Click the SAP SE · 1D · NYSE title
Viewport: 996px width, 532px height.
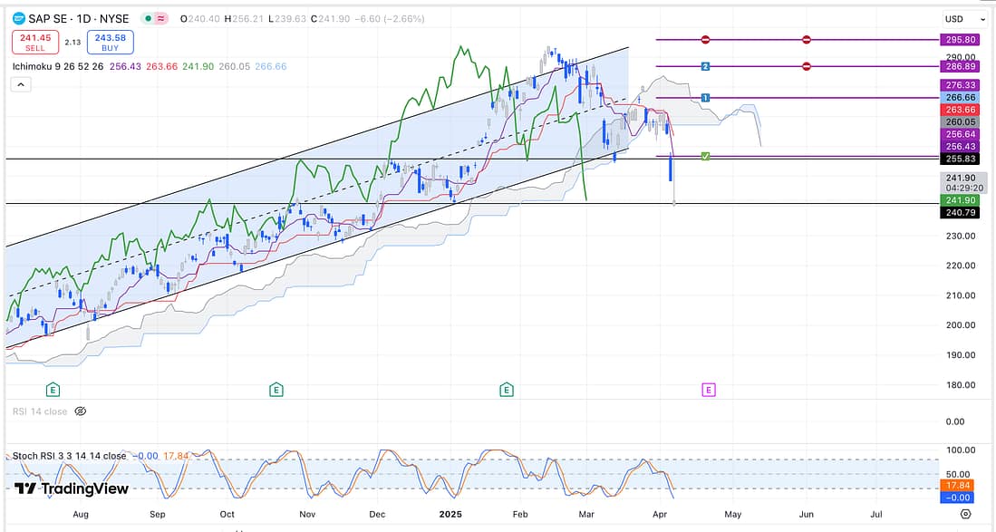coord(79,18)
